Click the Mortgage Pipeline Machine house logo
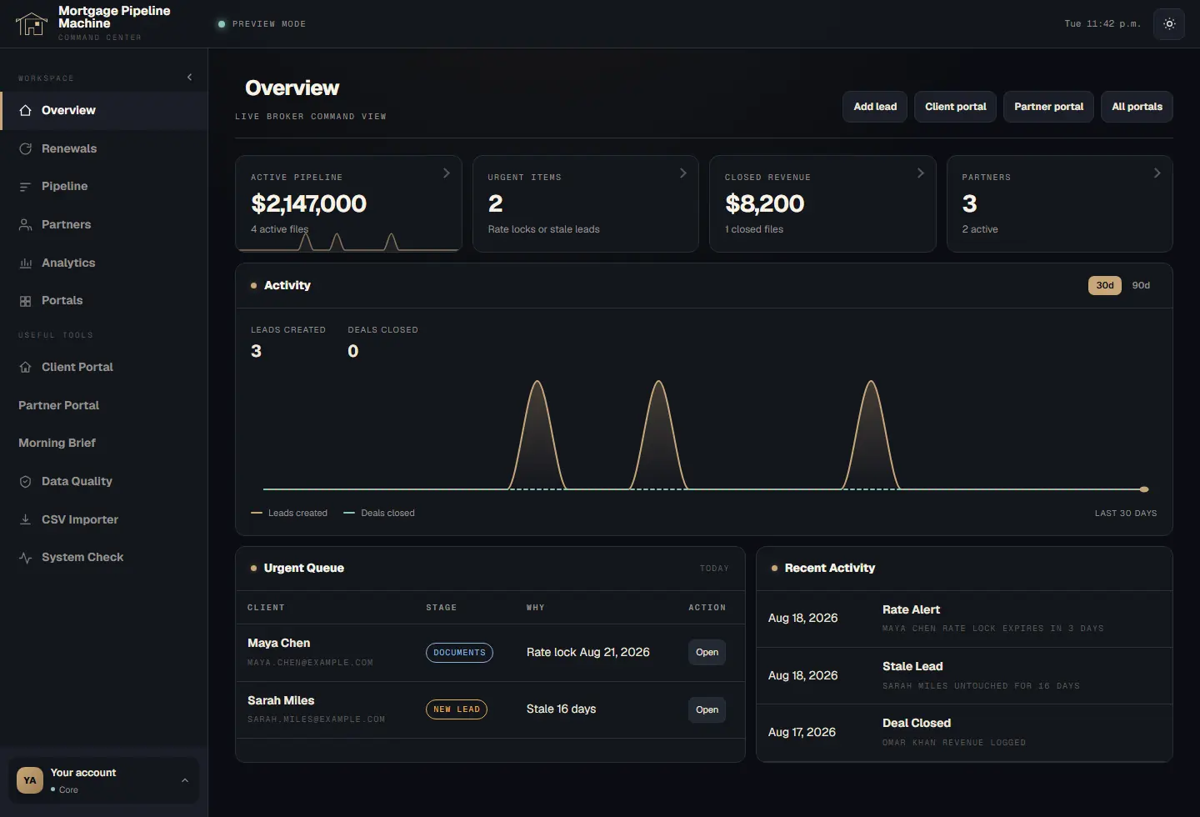Screen dimensions: 1200x817 (x=31, y=24)
